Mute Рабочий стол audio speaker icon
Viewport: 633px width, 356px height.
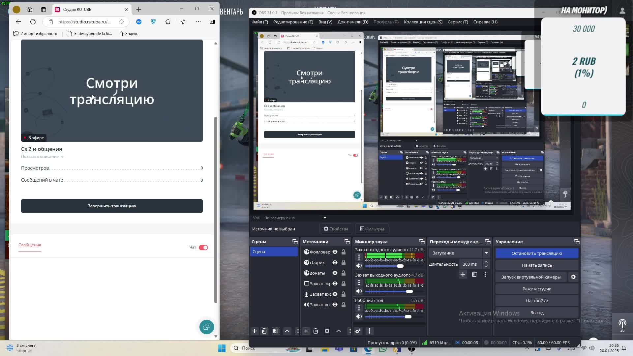pyautogui.click(x=359, y=316)
